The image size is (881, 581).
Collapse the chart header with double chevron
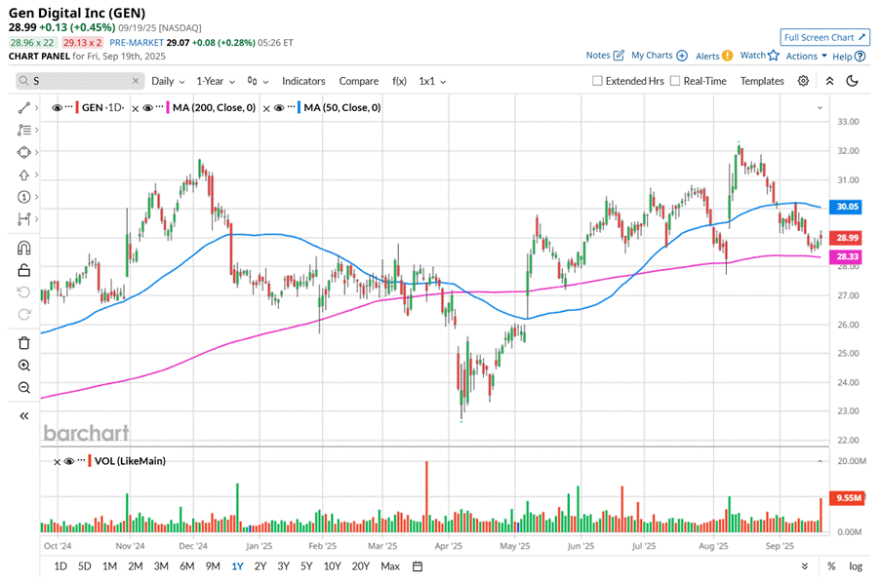point(829,81)
